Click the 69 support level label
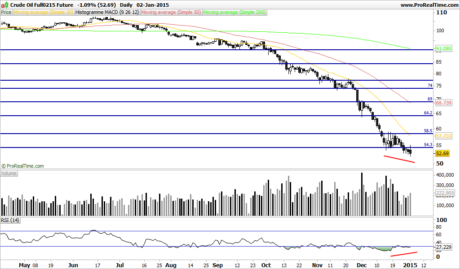This screenshot has height=269, width=460. [x=430, y=99]
